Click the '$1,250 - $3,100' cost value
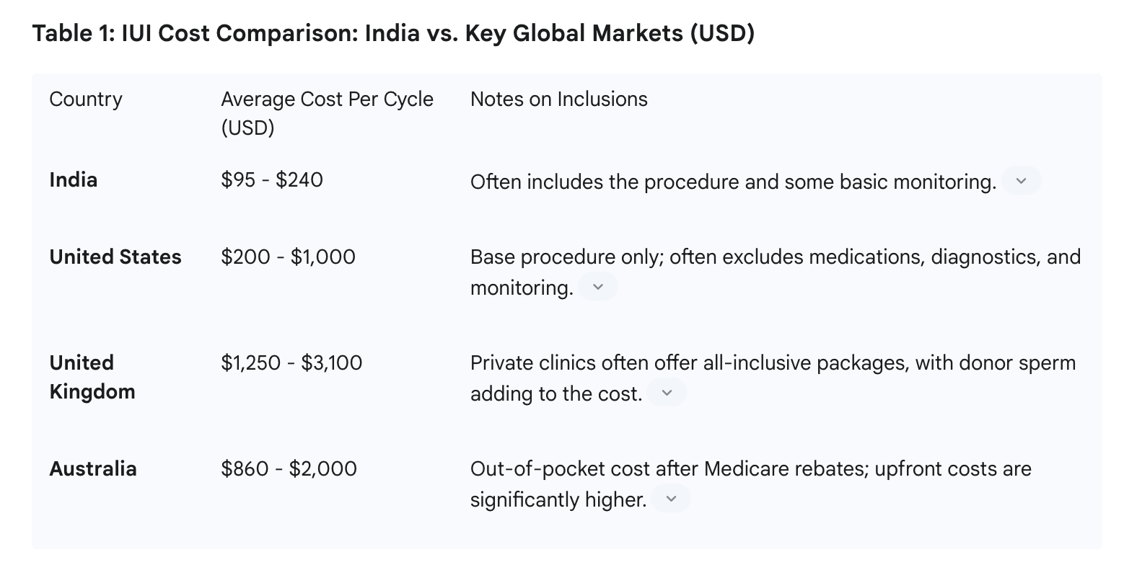This screenshot has height=565, width=1124. [291, 362]
